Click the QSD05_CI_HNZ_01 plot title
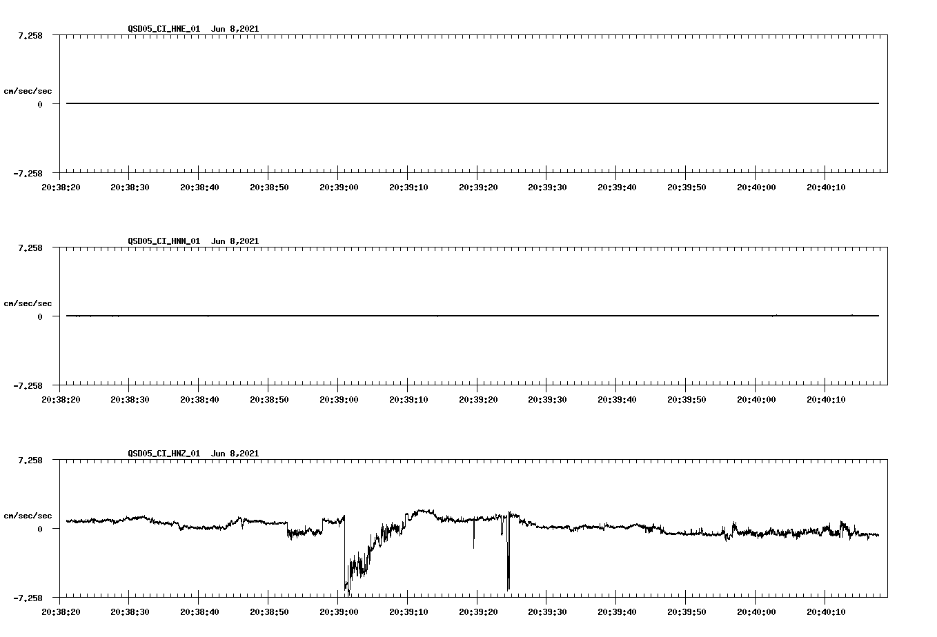This screenshot has height=637, width=937. (x=193, y=454)
